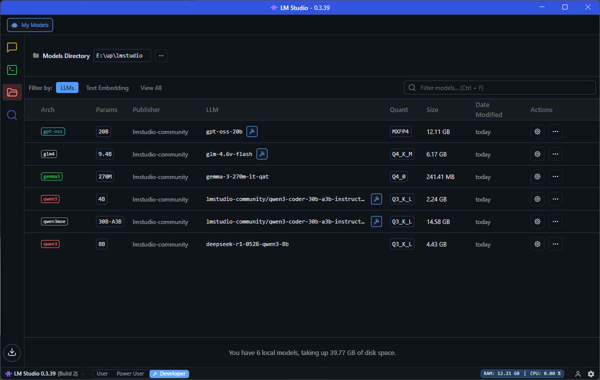Switch to User mode

pyautogui.click(x=102, y=373)
